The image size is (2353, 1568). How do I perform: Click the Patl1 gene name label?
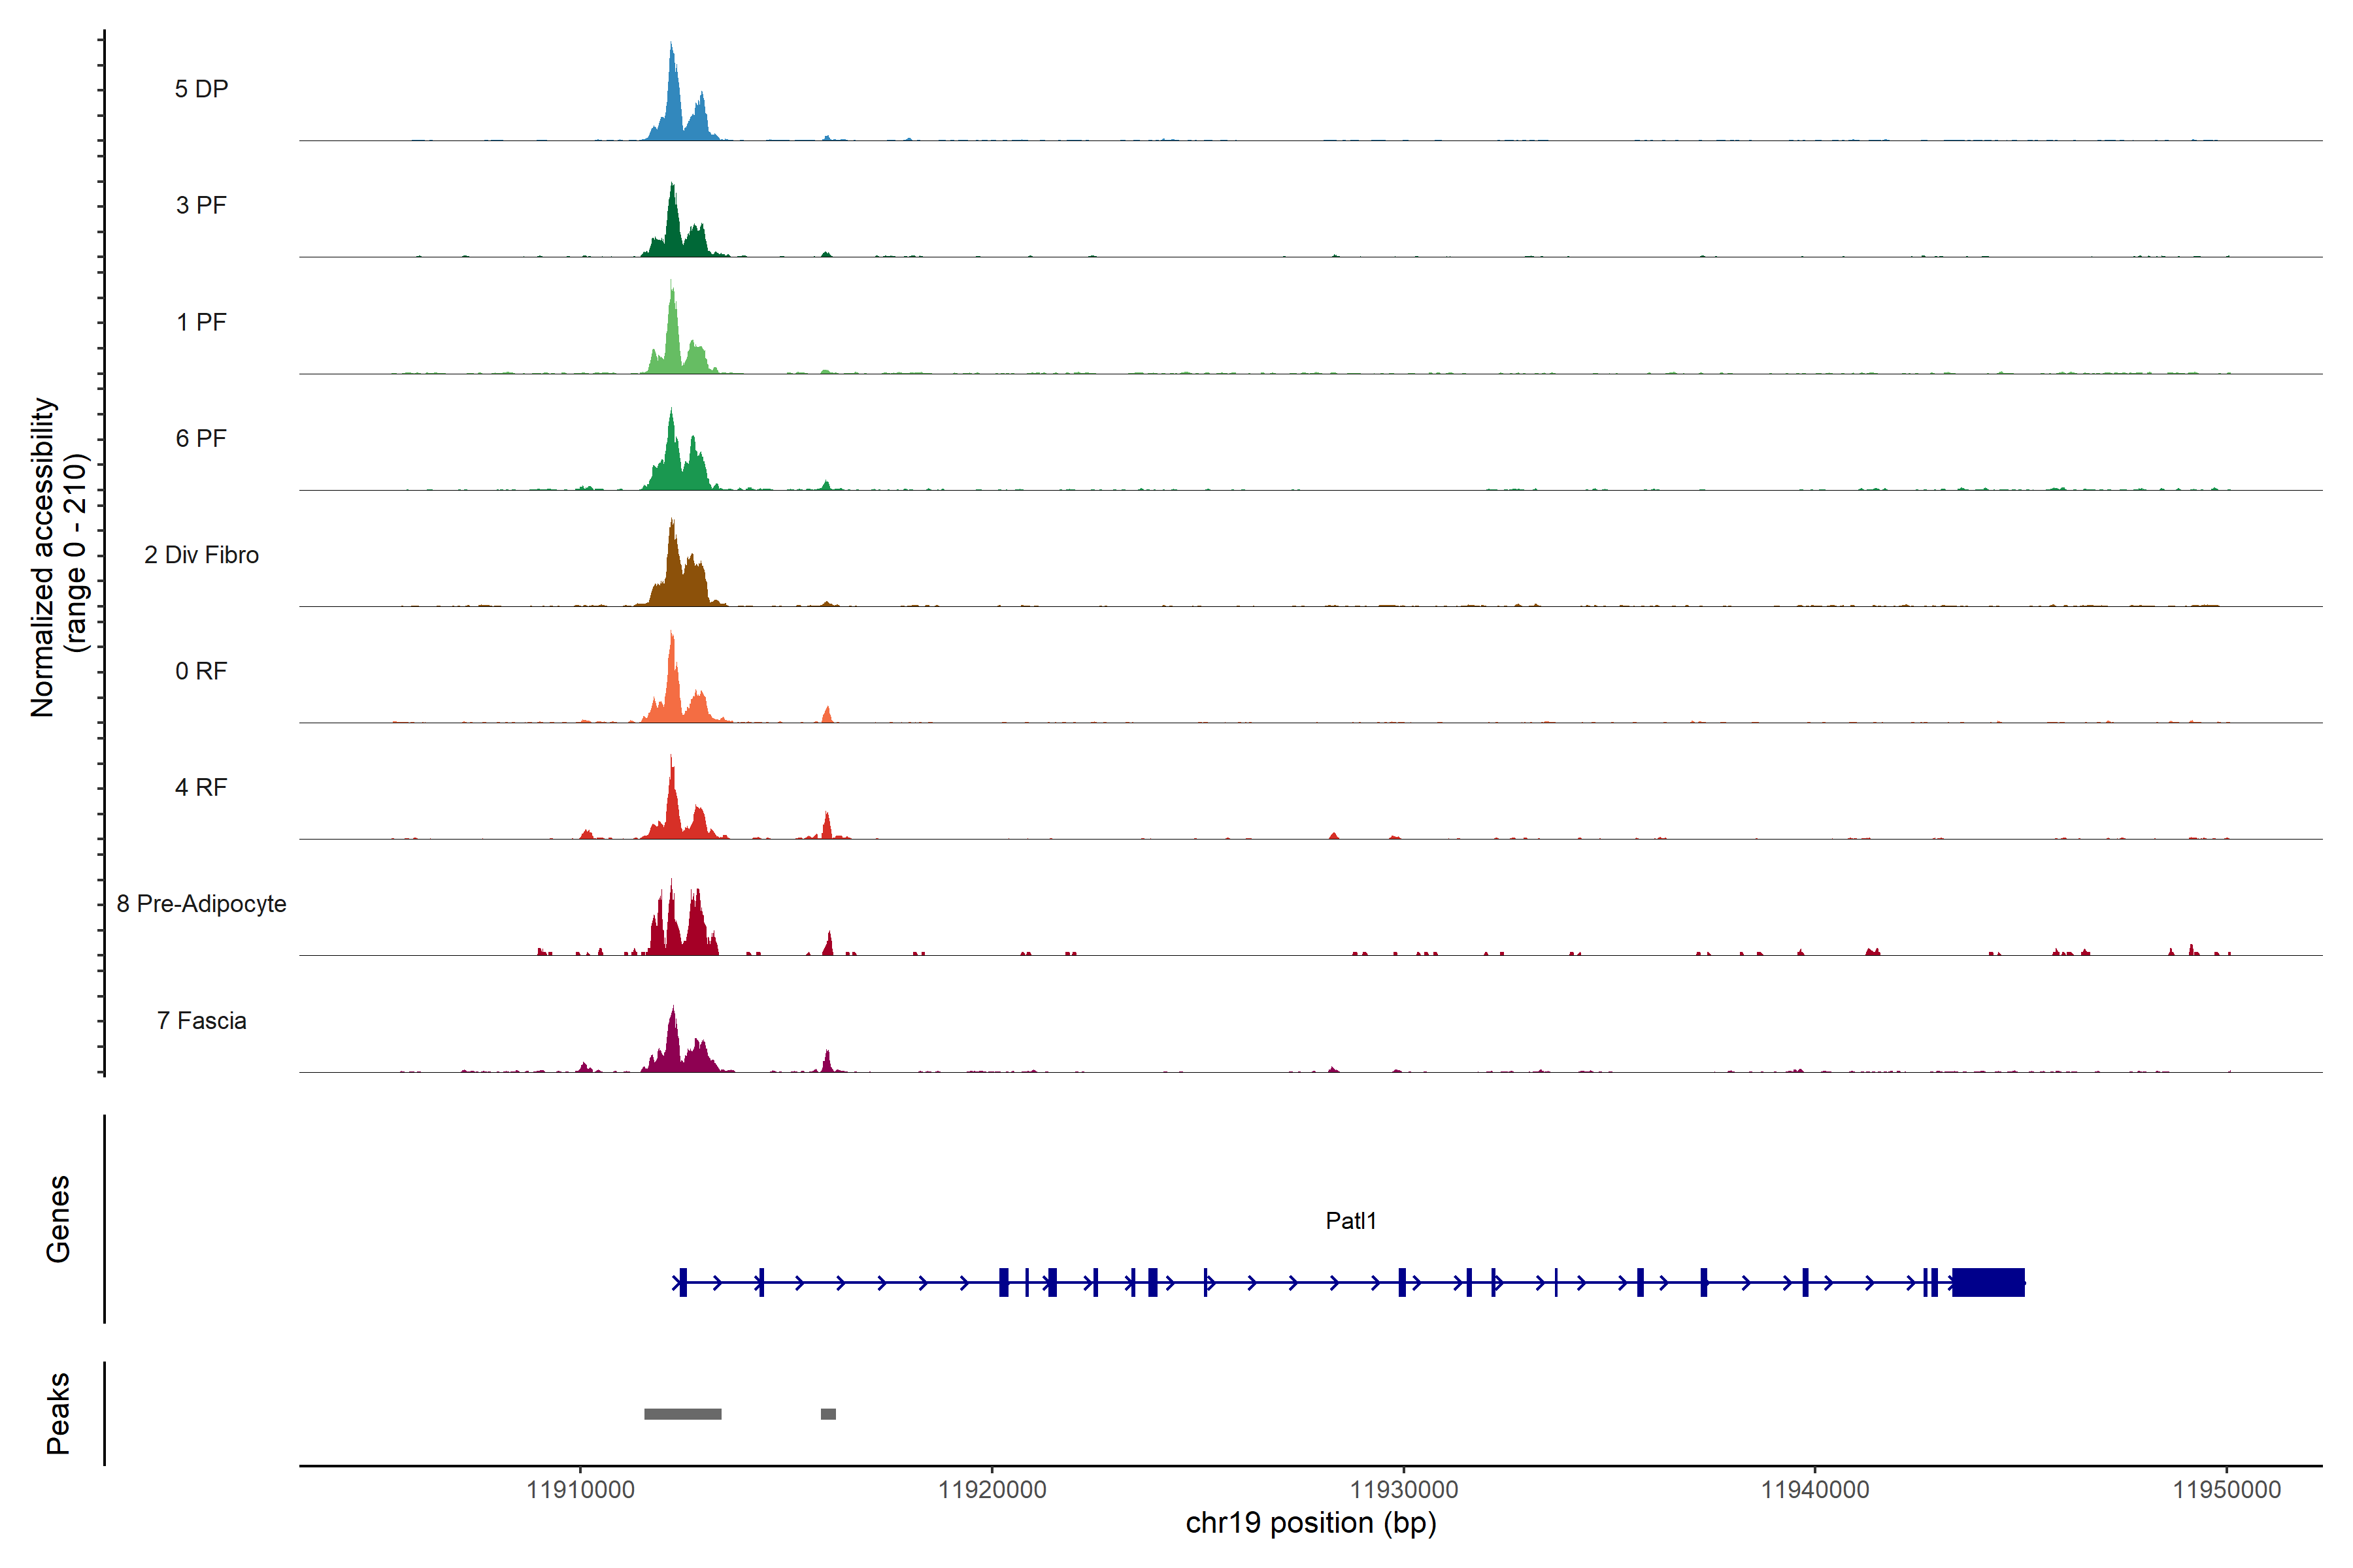click(1350, 1220)
